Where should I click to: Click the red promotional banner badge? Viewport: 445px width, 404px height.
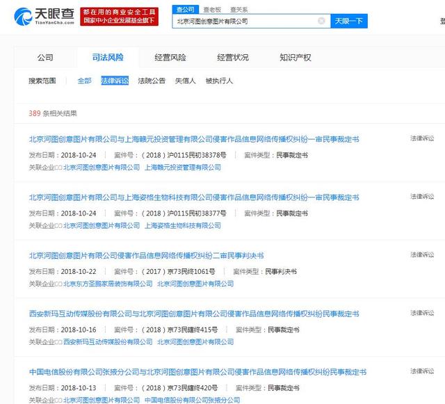coord(120,16)
